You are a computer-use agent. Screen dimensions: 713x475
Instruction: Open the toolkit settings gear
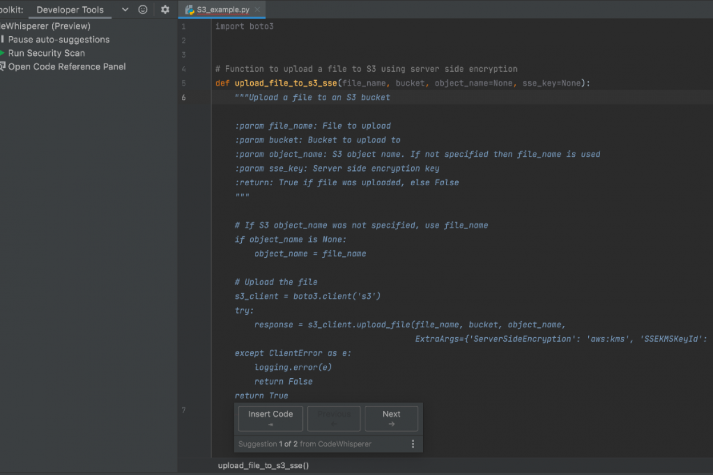click(165, 9)
